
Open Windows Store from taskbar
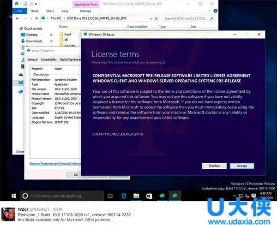[149, 195]
